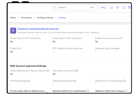Show Disapproval Message info icon

[x=75, y=81]
